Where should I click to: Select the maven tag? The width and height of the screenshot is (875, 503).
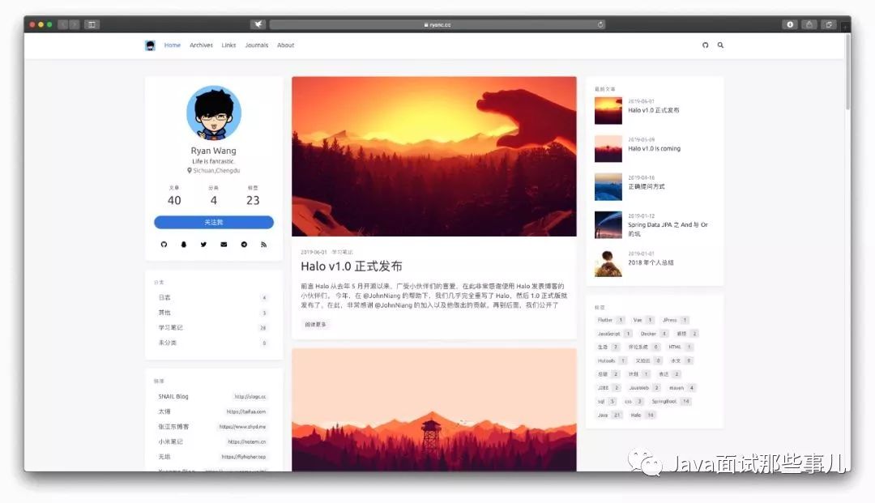click(681, 387)
